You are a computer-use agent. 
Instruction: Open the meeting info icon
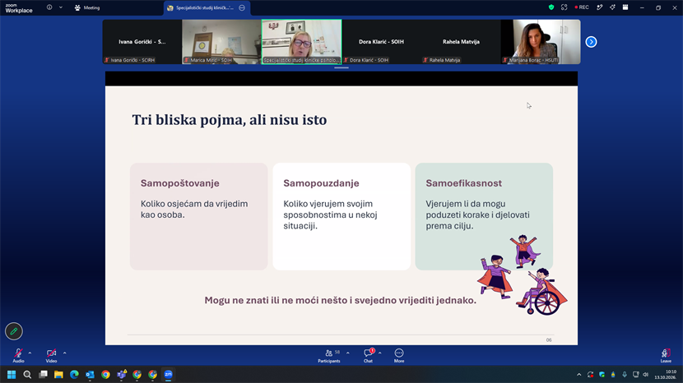point(49,7)
